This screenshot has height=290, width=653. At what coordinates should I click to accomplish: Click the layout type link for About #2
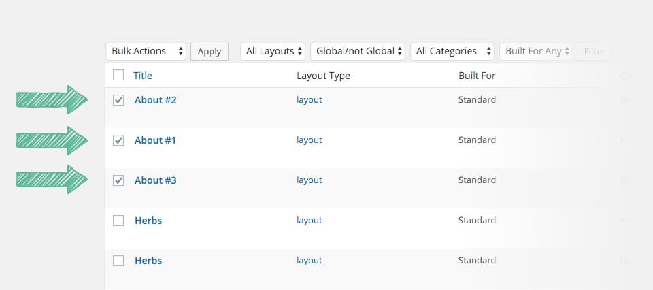(x=309, y=100)
